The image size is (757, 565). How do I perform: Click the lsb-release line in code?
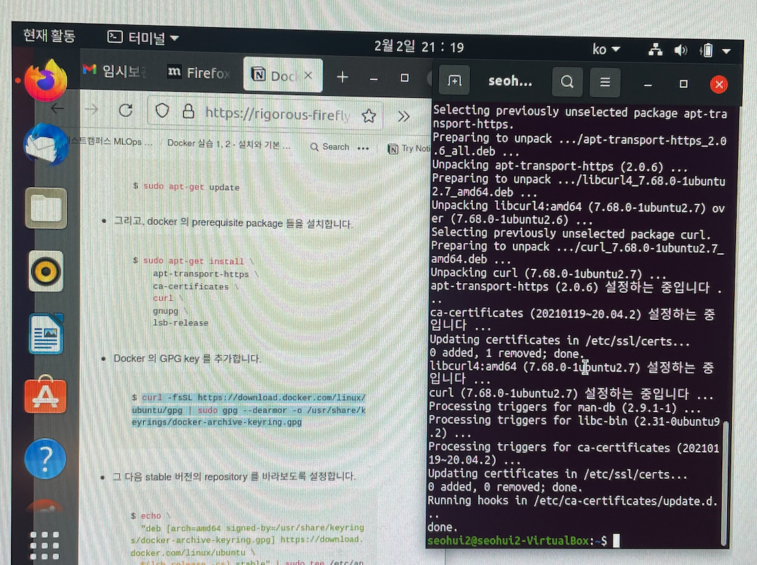(180, 323)
